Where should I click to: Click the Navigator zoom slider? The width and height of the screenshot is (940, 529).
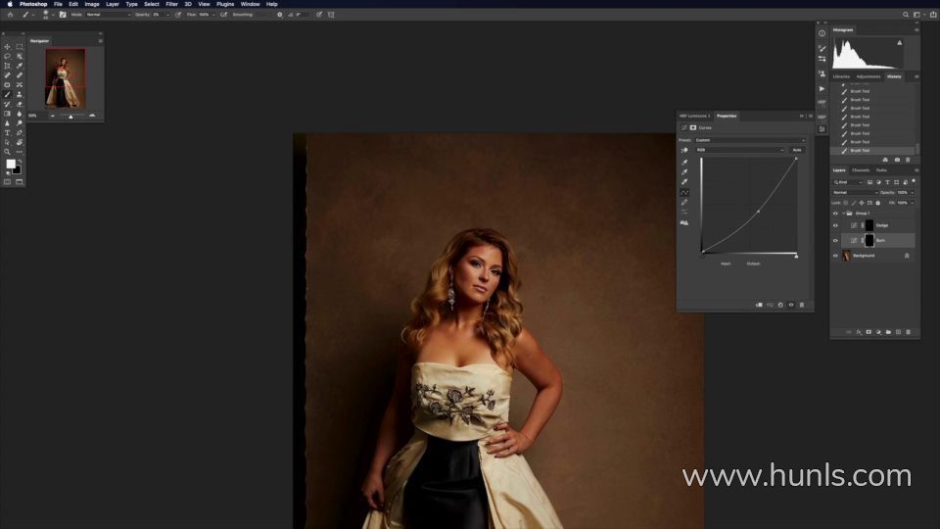[x=71, y=116]
